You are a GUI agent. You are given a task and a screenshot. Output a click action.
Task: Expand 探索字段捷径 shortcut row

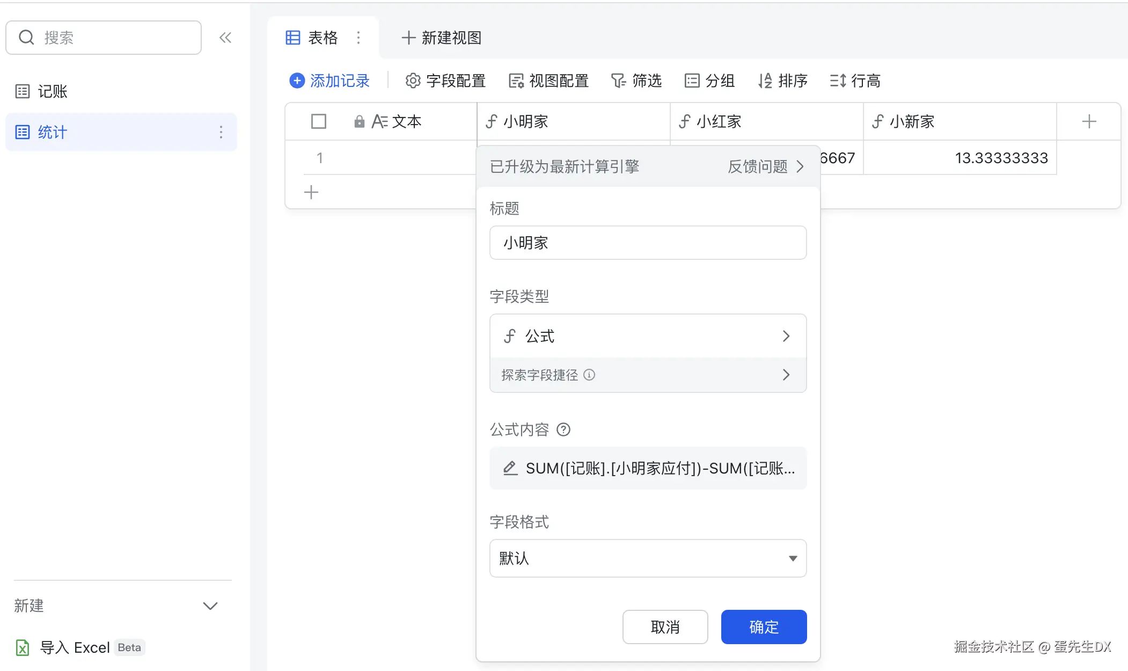(648, 375)
